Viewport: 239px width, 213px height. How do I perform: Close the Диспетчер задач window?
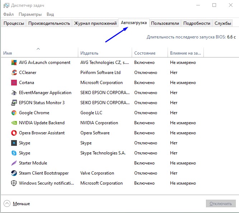pyautogui.click(x=231, y=5)
